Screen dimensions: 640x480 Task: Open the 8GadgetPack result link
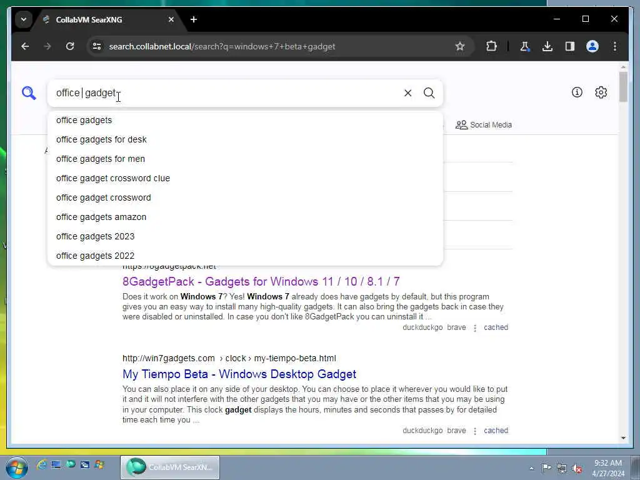click(x=261, y=282)
